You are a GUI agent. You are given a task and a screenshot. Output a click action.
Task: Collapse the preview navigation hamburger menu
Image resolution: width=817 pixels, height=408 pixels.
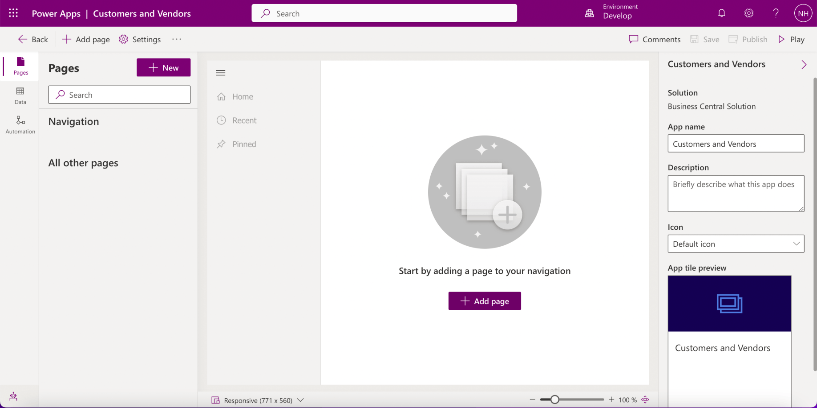click(x=221, y=73)
